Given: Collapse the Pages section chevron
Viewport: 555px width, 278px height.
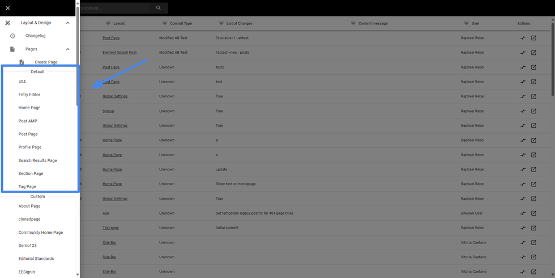Looking at the screenshot, I should [x=68, y=49].
